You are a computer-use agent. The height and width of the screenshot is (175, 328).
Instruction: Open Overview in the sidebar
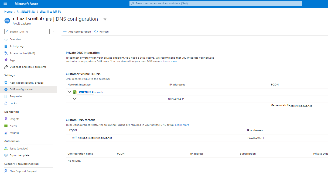click(x=15, y=40)
